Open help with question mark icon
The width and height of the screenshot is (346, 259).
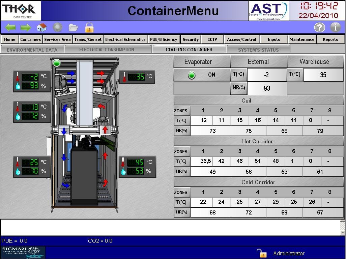coord(319,27)
